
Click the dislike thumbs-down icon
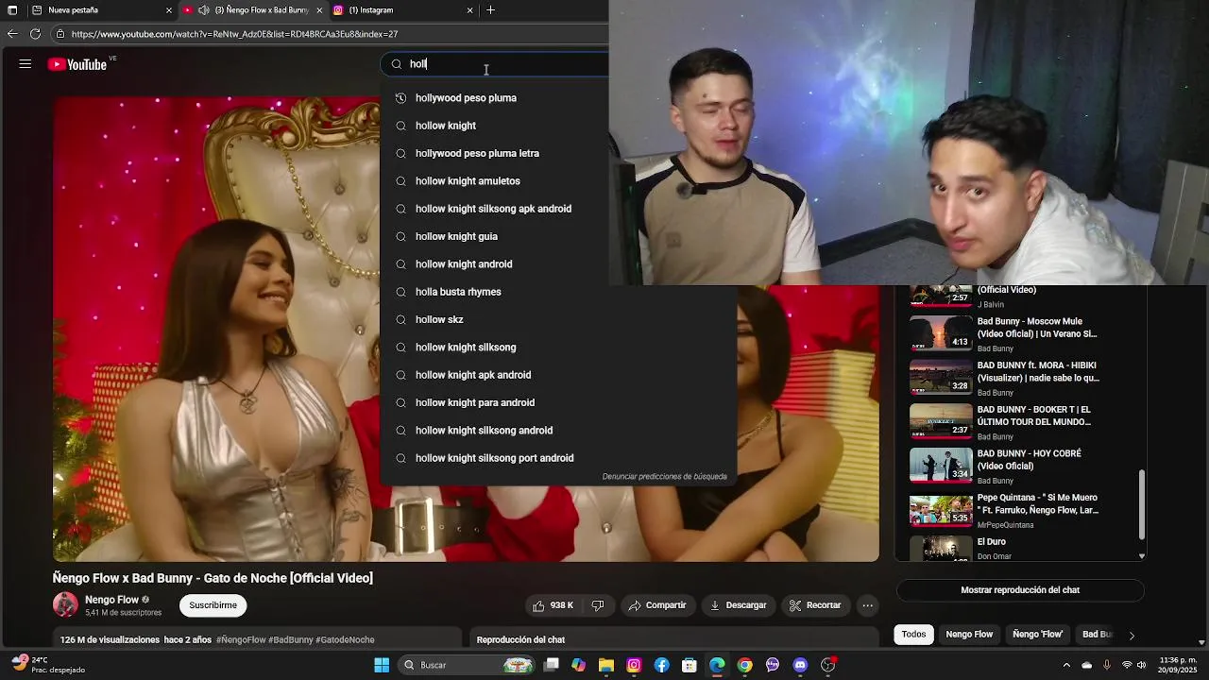597,605
